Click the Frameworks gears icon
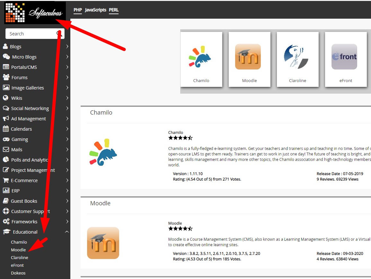Screen dimensions: 371x279 click(6, 221)
